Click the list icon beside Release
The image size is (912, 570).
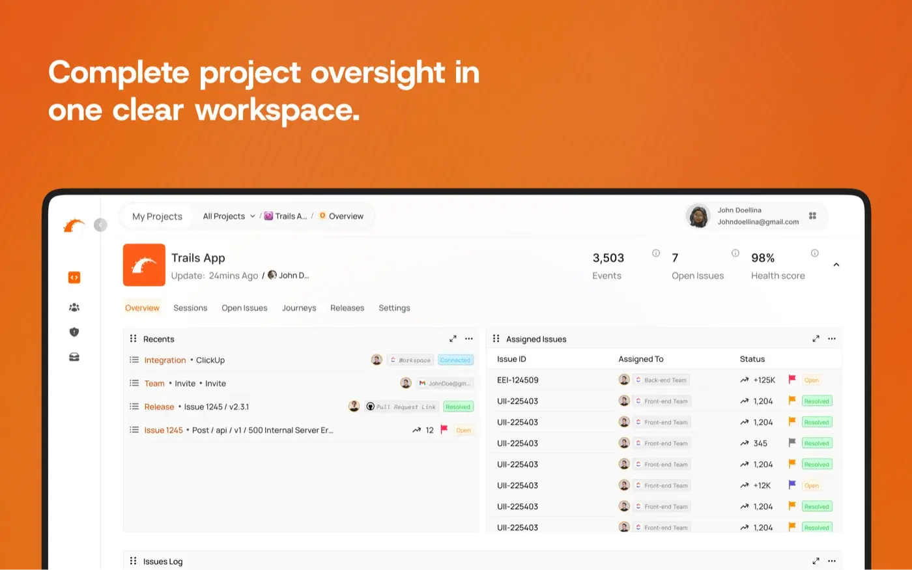click(x=134, y=406)
